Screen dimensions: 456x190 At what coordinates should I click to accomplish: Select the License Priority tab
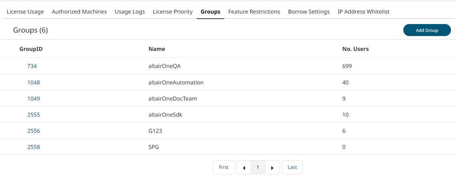pyautogui.click(x=173, y=12)
